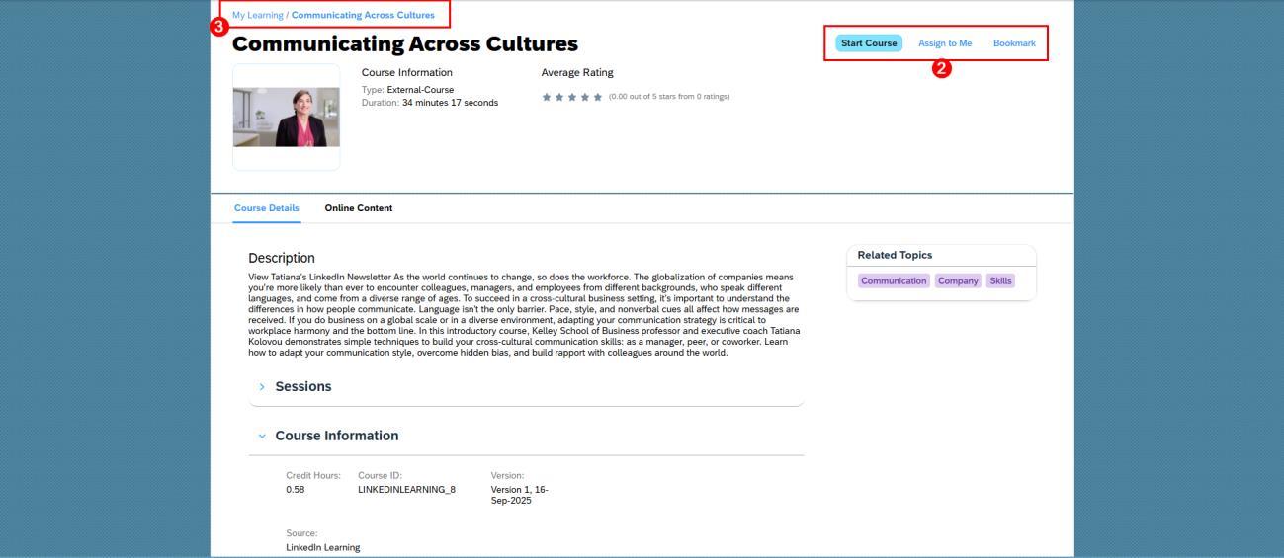Viewport: 1284px width, 558px height.
Task: Open the Skills related topic tag
Action: pos(1000,280)
